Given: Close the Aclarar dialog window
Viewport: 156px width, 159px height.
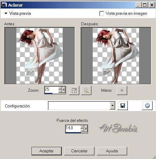Looking at the screenshot, I should [x=152, y=5].
